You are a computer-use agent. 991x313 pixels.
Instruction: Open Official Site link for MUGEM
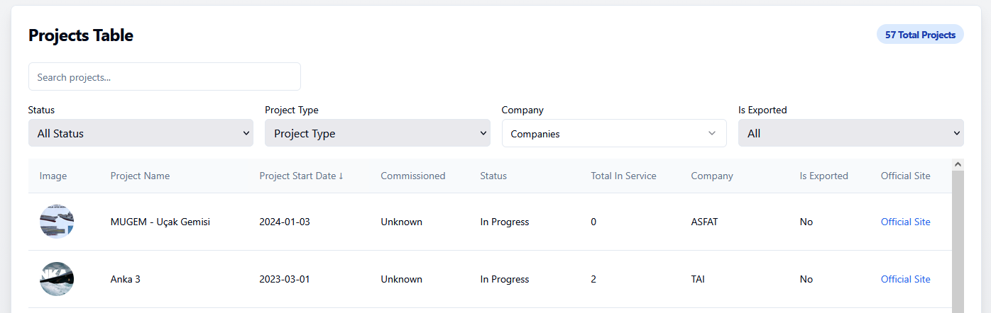pyautogui.click(x=905, y=222)
